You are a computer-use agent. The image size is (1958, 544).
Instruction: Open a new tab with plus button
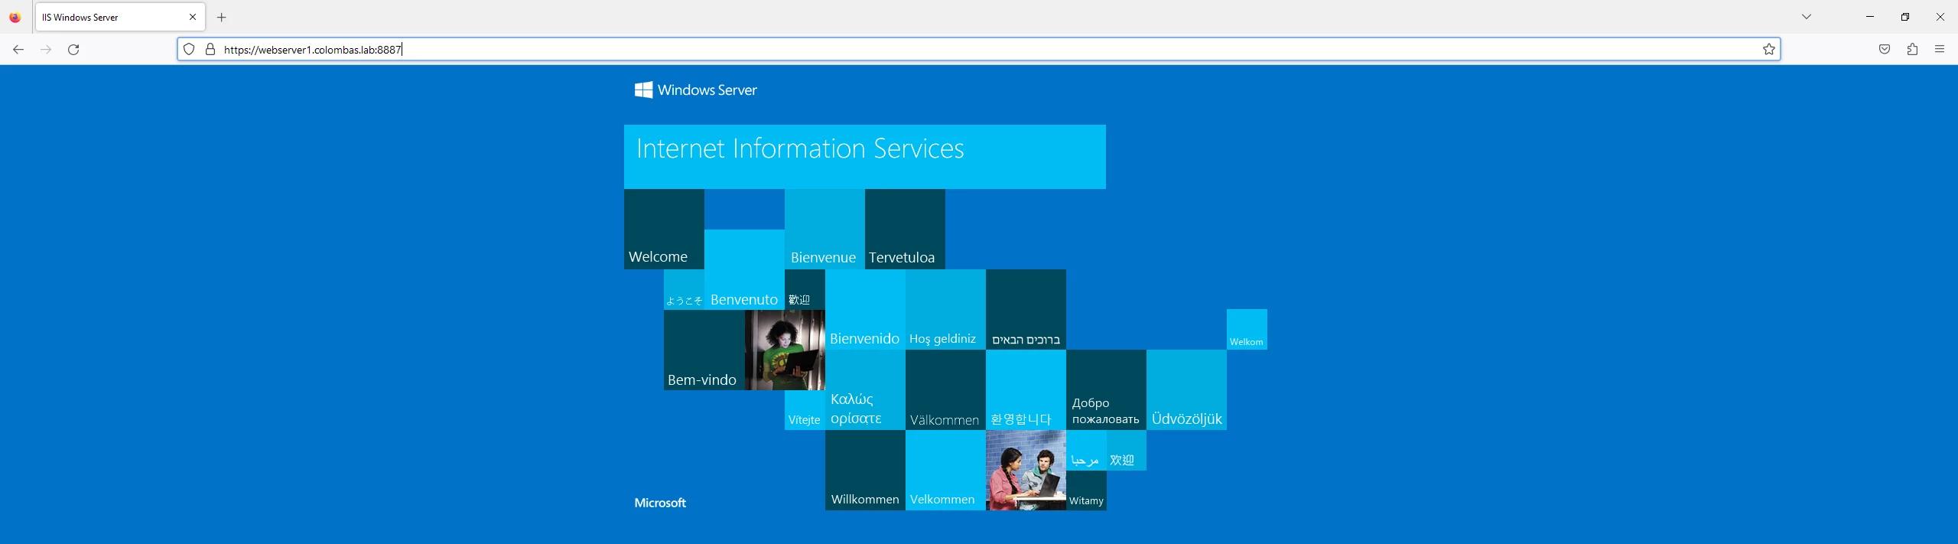pos(222,17)
